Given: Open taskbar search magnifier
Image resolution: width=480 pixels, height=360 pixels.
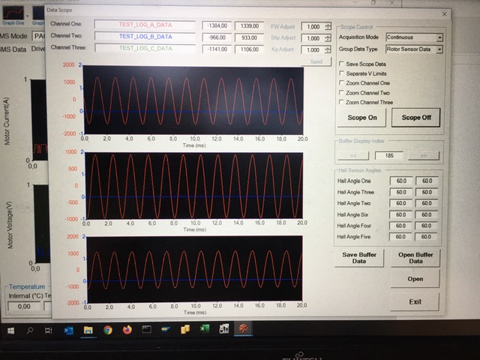Looking at the screenshot, I should [30, 331].
